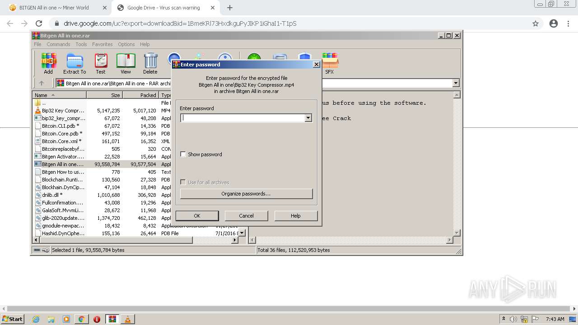Sort file list by Size column header

click(x=104, y=95)
